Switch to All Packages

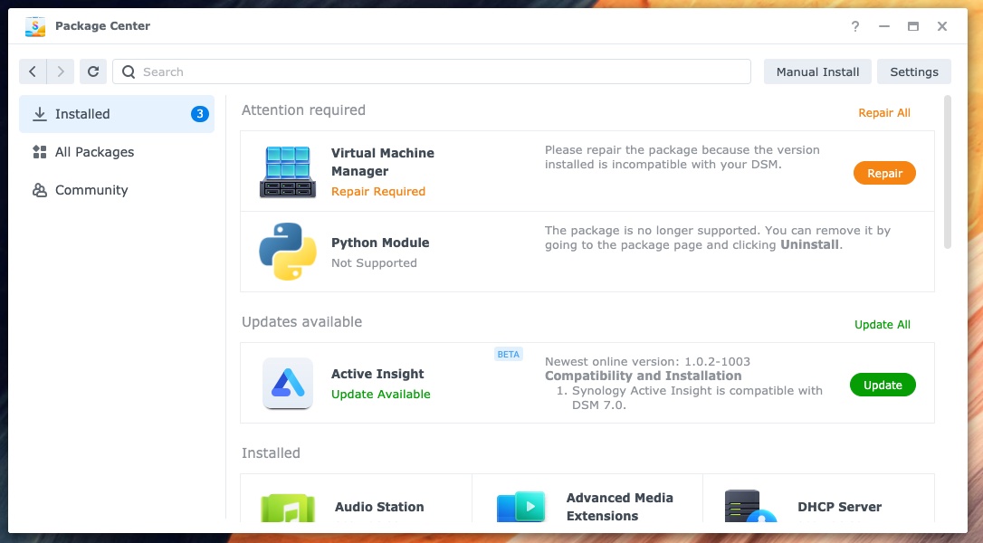[x=117, y=152]
